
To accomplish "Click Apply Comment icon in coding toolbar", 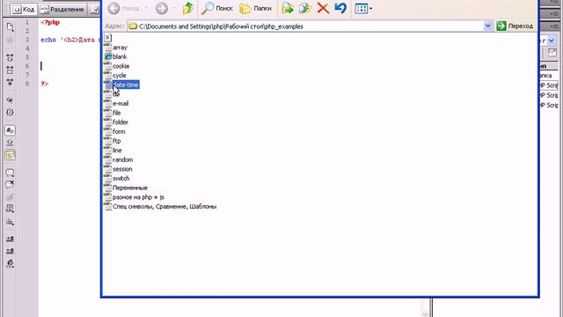I will click(x=10, y=173).
